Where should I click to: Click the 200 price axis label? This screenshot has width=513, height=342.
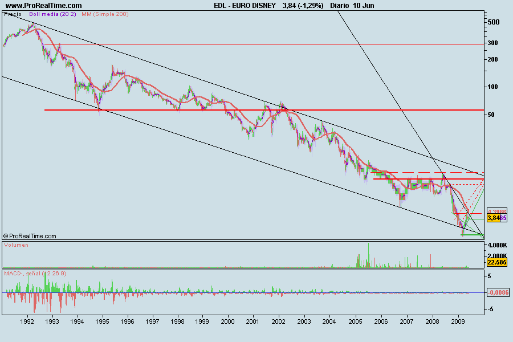pos(492,59)
